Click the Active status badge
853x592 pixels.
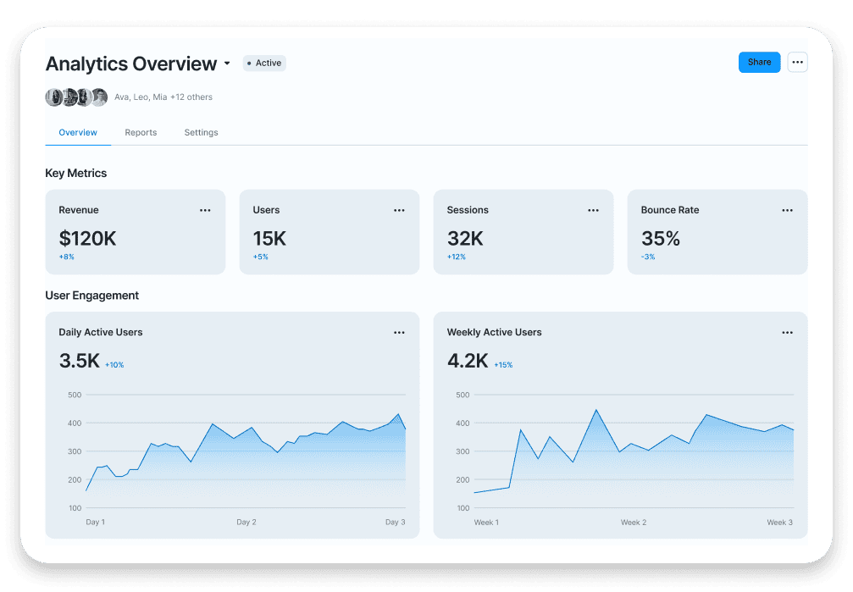[x=264, y=63]
